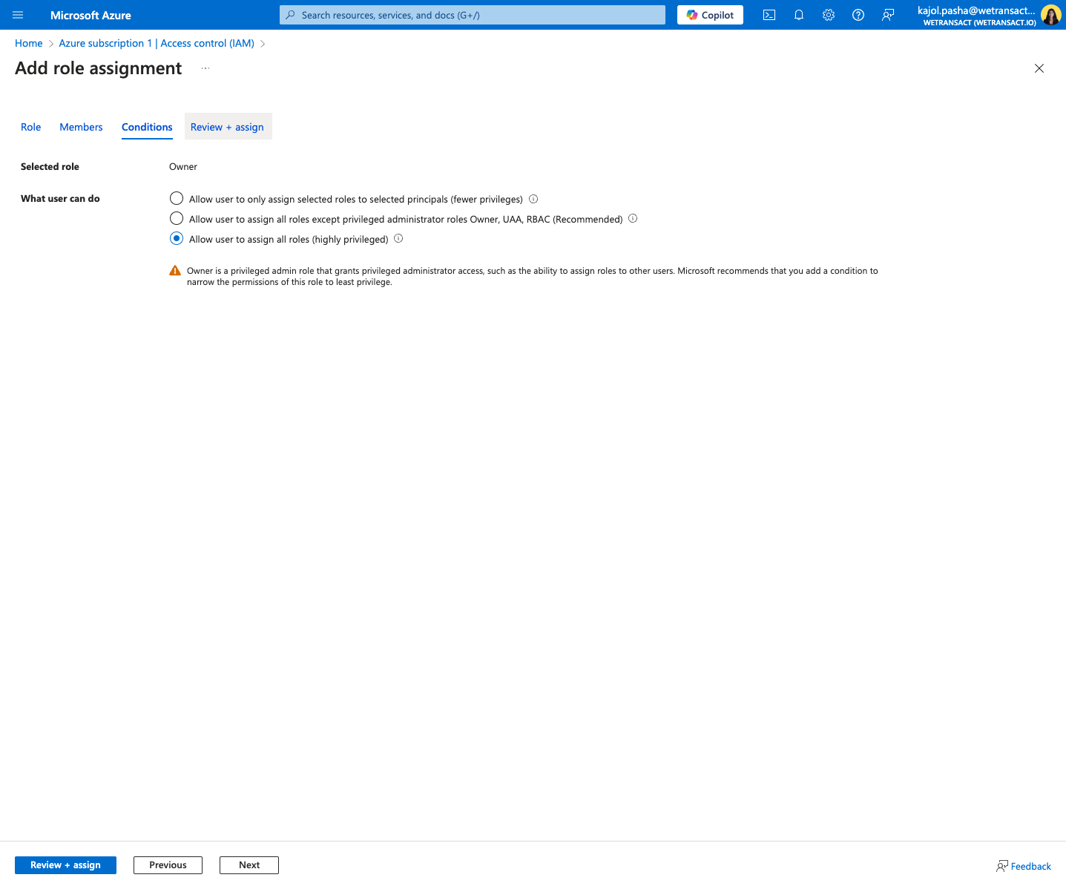Open the Azure portal hamburger menu
This screenshot has height=889, width=1066.
click(19, 15)
